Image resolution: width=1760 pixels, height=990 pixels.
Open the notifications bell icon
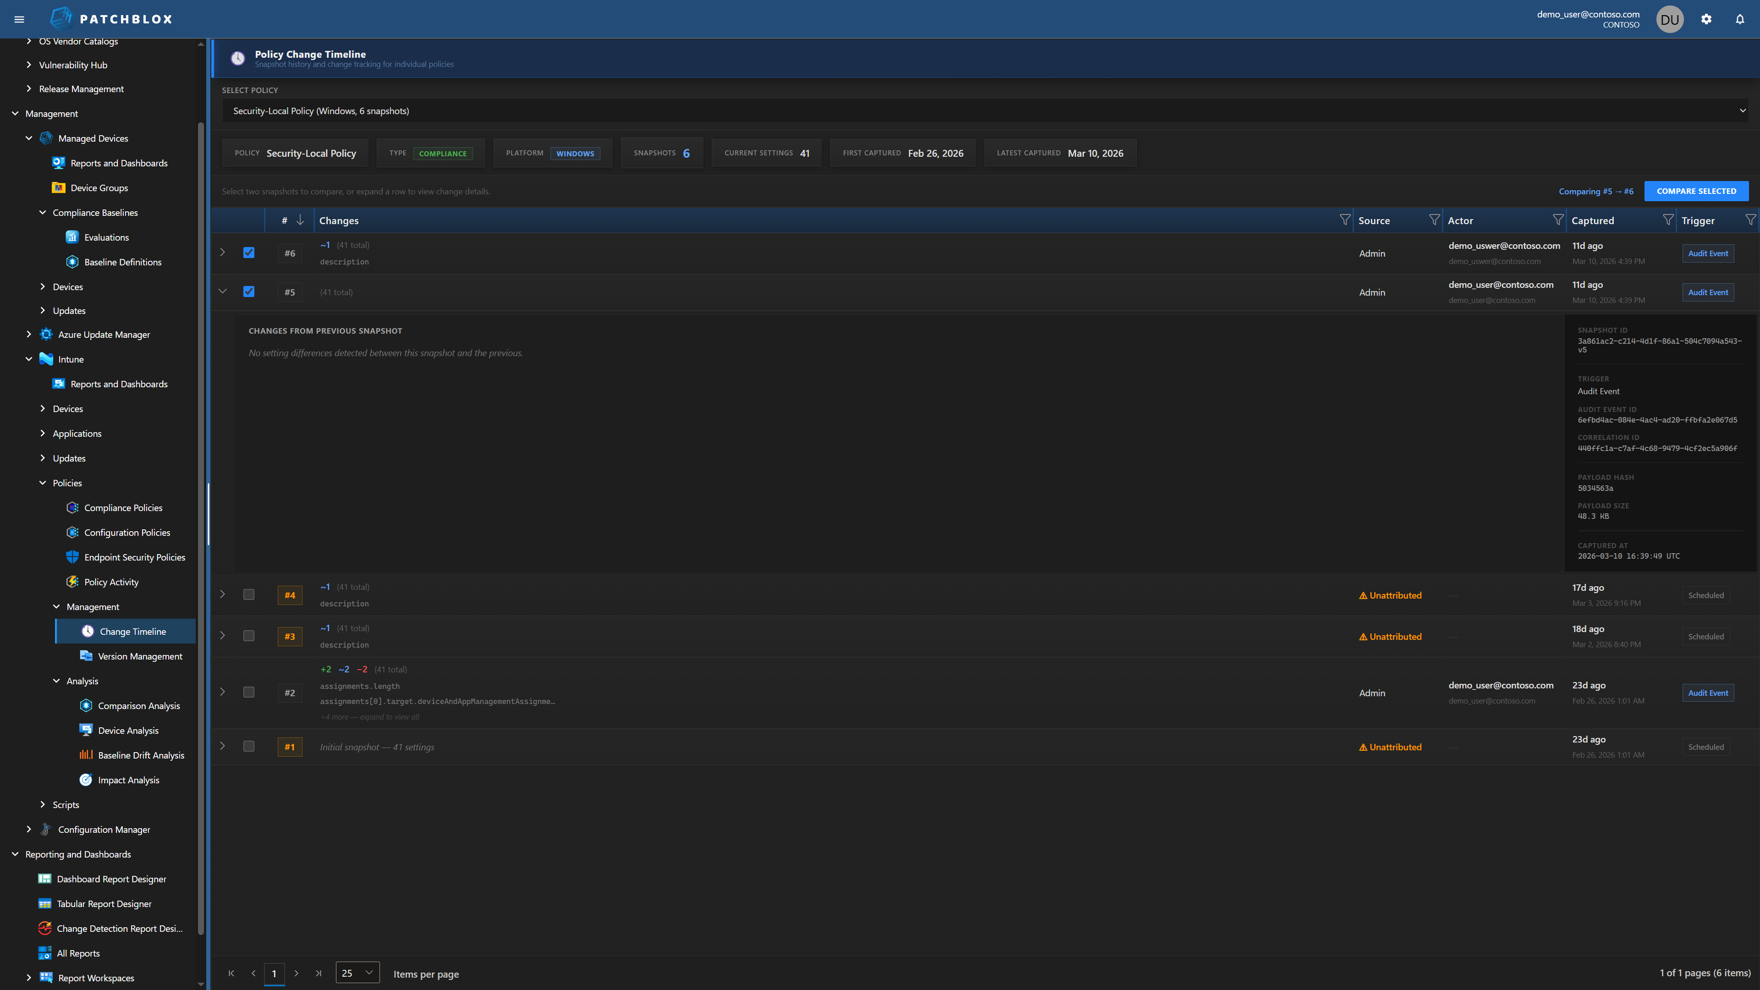click(1739, 19)
